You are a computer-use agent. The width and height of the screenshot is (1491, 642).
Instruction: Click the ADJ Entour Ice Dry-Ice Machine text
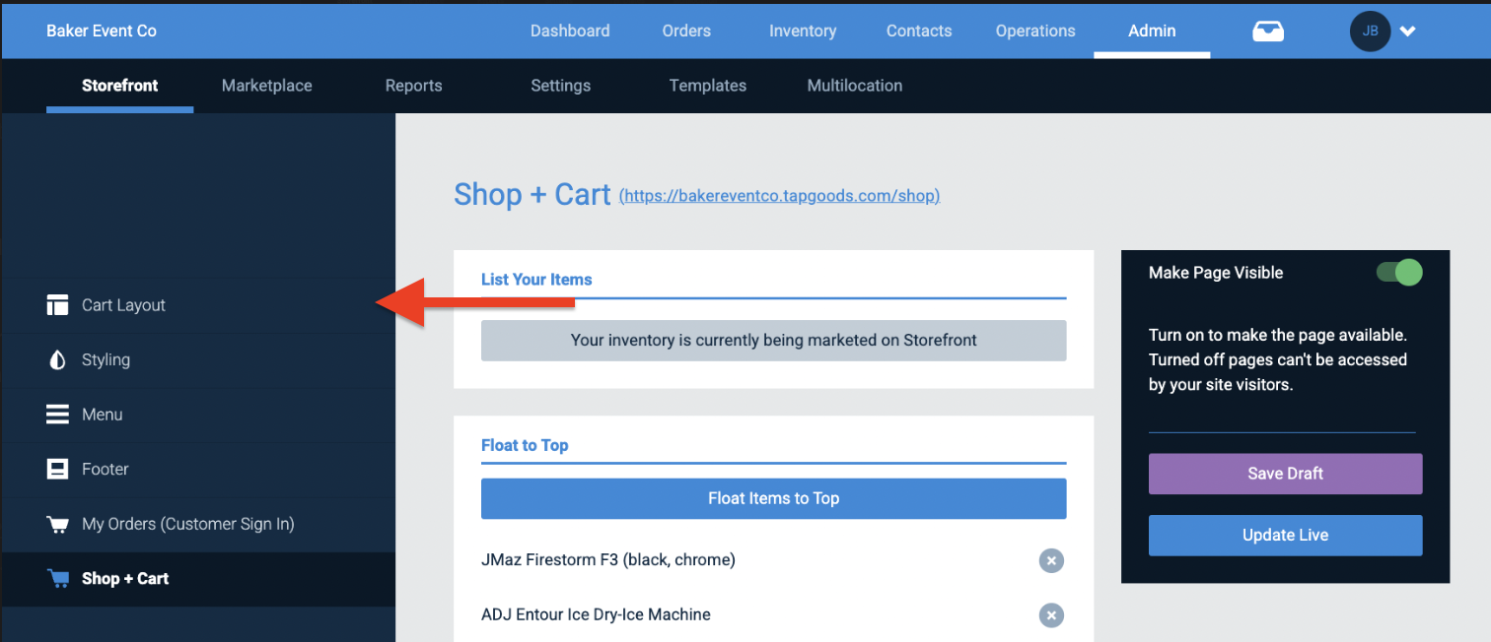click(596, 614)
